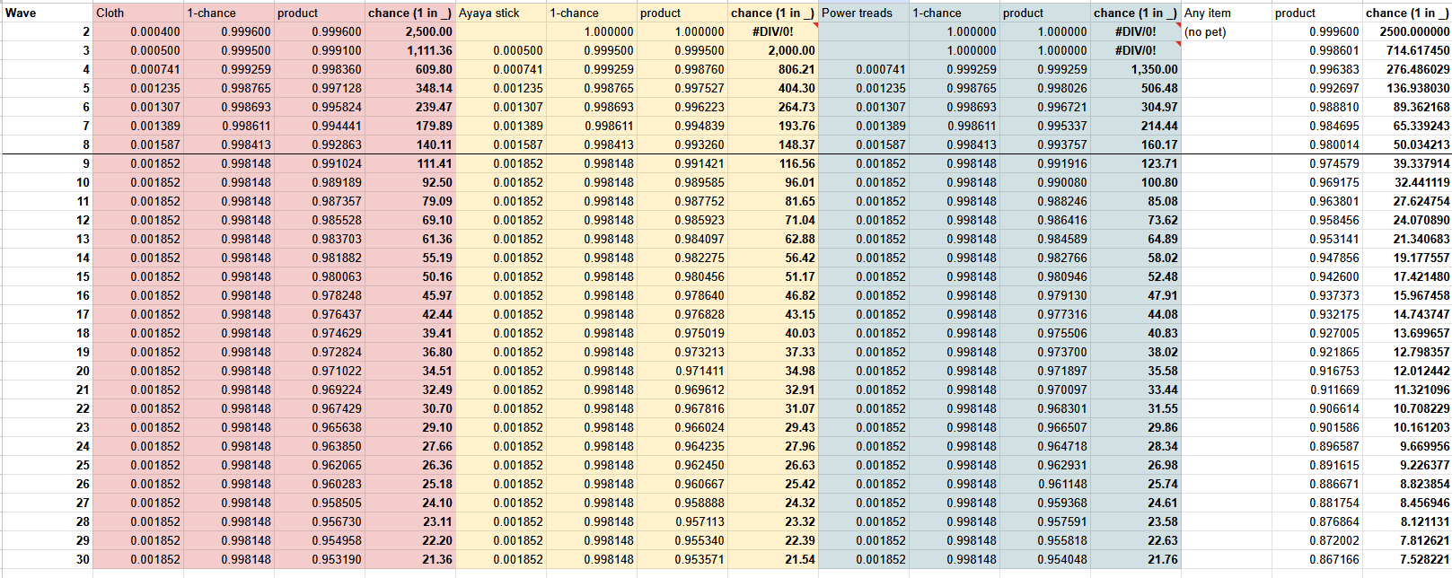The image size is (1452, 578).
Task: Select Cloth chance cell "2,500.00"
Action: [x=410, y=31]
